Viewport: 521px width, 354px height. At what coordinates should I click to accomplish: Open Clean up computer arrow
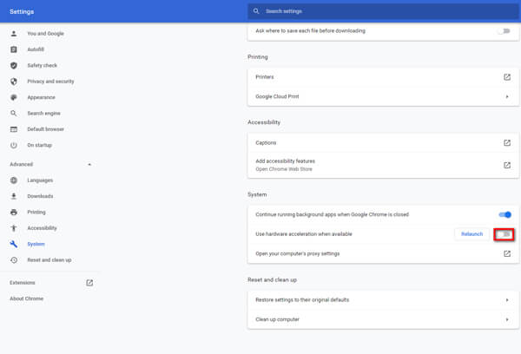[507, 319]
